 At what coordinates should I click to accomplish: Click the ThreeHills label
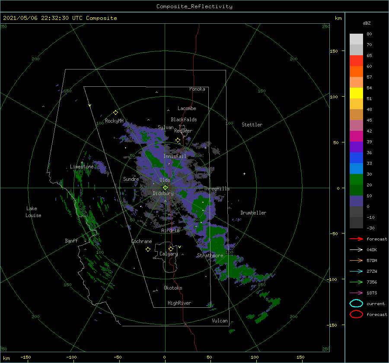(217, 189)
